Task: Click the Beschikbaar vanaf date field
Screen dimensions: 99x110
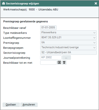Action: pyautogui.click(x=48, y=28)
